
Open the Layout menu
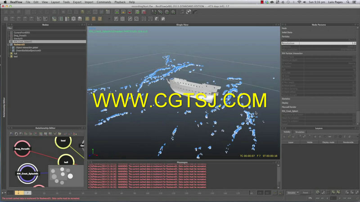[x=55, y=2]
